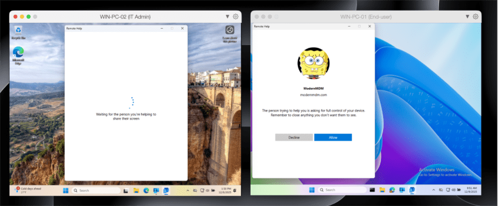Minimize Remote Help window on End-user PC

coord(349,27)
